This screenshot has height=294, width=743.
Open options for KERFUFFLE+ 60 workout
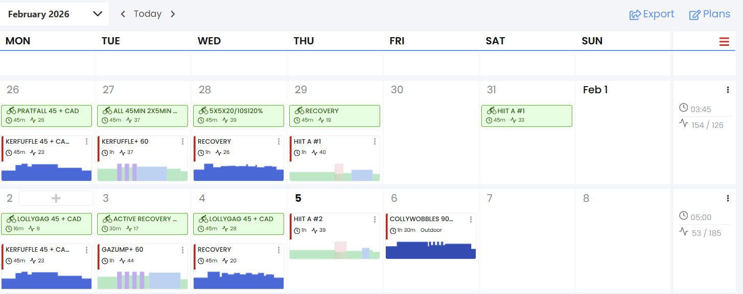coord(182,142)
